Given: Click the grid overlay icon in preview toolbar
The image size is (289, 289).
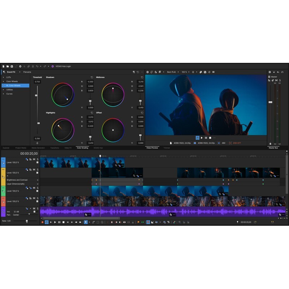Looking at the screenshot, I should pos(193,71).
